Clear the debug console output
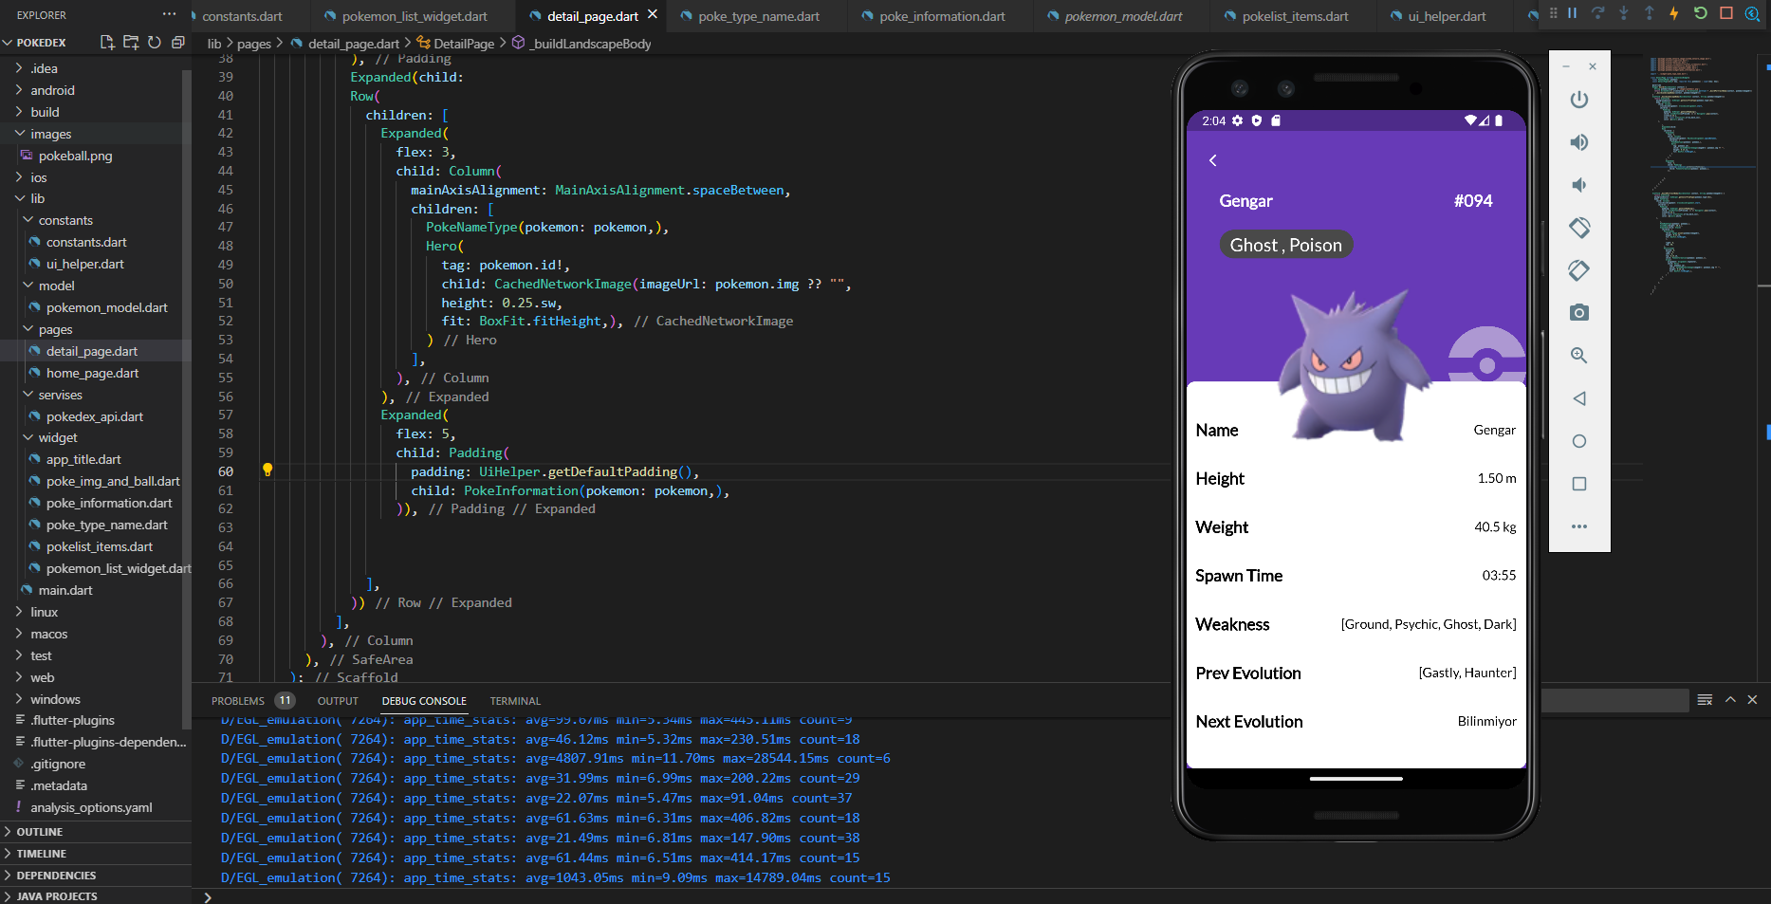This screenshot has height=904, width=1771. click(x=1705, y=699)
